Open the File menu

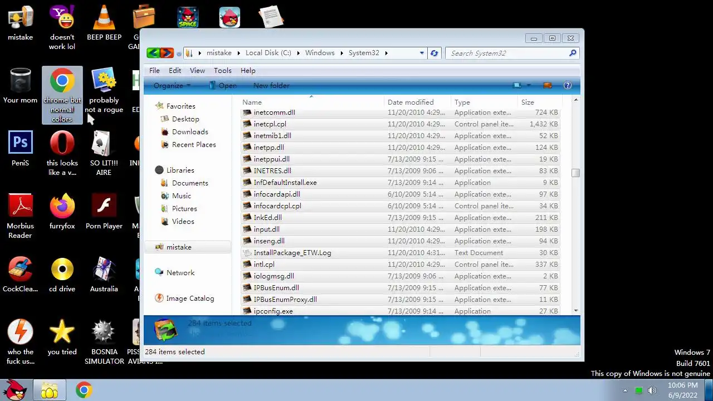coord(154,71)
